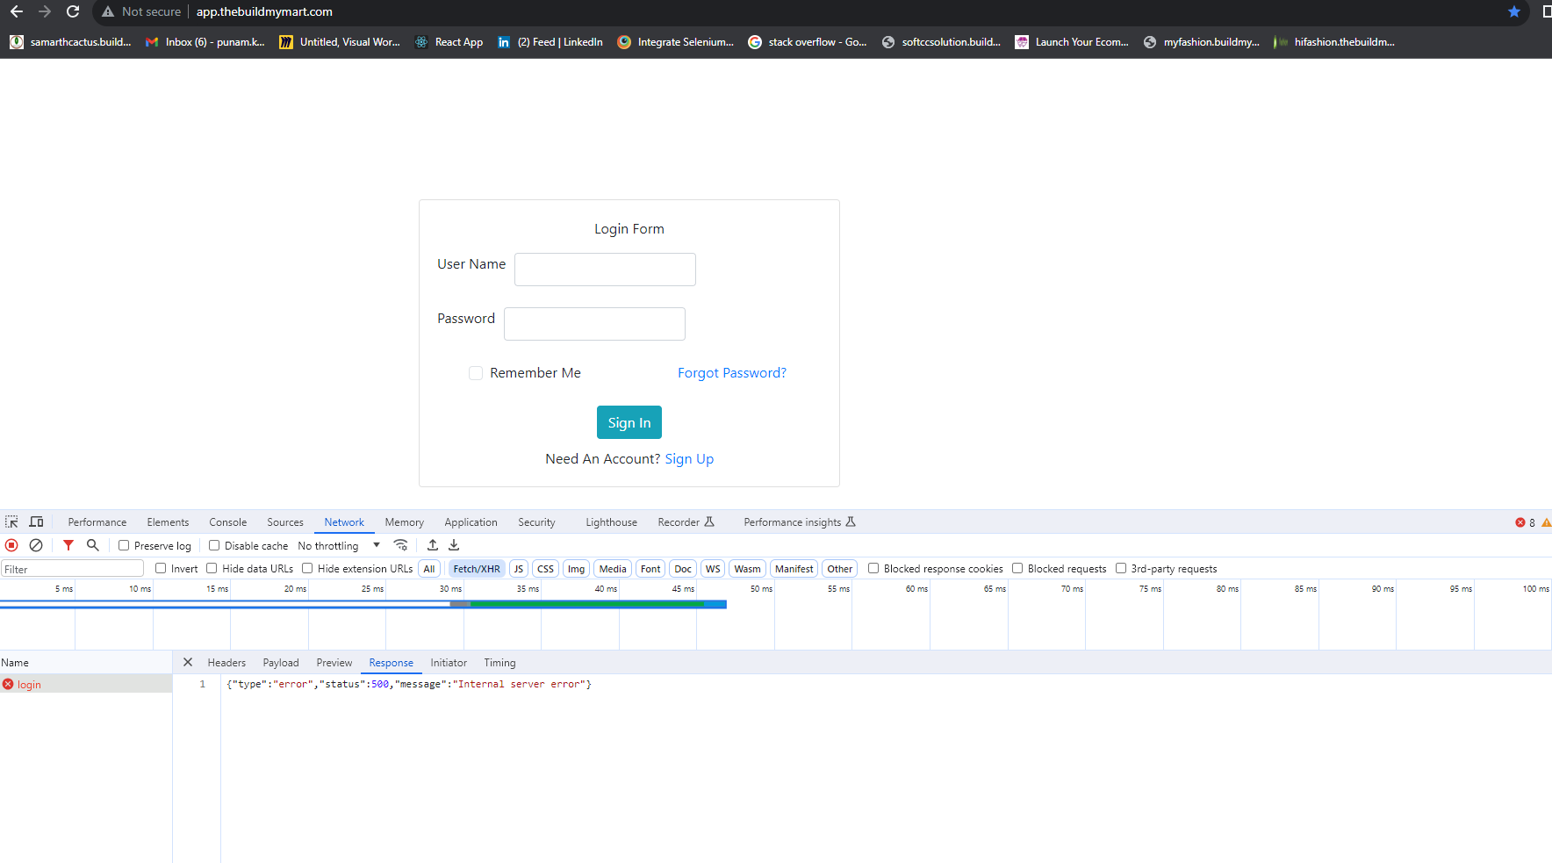The height and width of the screenshot is (863, 1552).
Task: Open the React App bookmark
Action: [449, 42]
